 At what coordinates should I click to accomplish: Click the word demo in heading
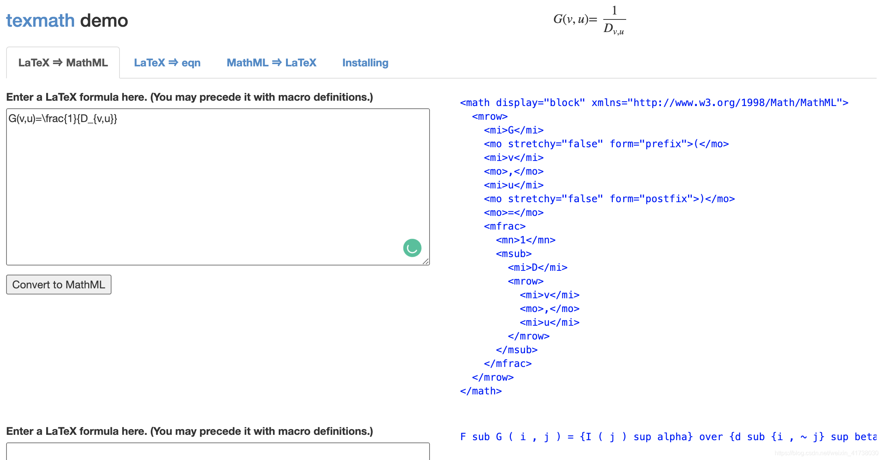tap(104, 21)
